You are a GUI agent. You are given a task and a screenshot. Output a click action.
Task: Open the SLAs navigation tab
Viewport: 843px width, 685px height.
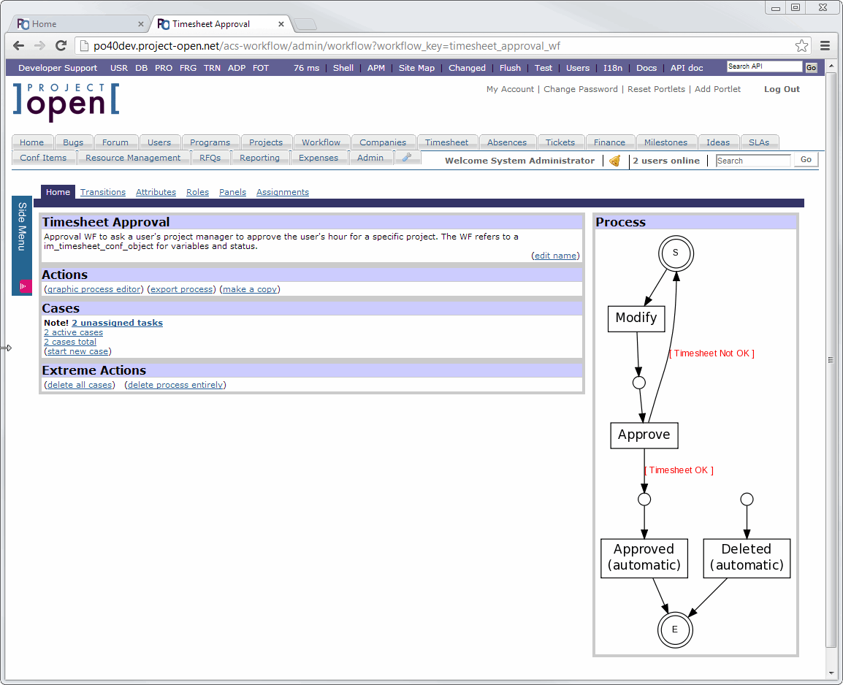click(x=758, y=142)
